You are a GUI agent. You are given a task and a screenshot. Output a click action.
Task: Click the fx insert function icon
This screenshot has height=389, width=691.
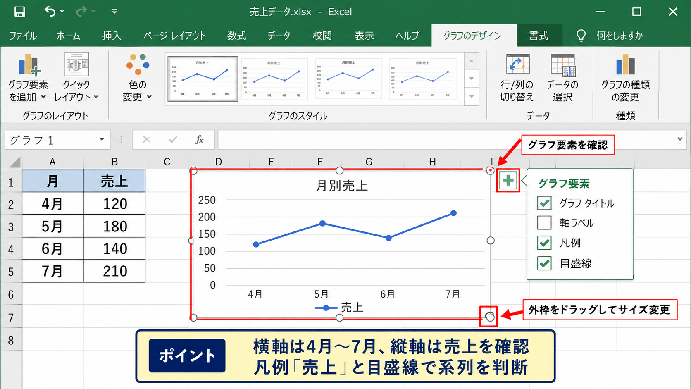[199, 140]
